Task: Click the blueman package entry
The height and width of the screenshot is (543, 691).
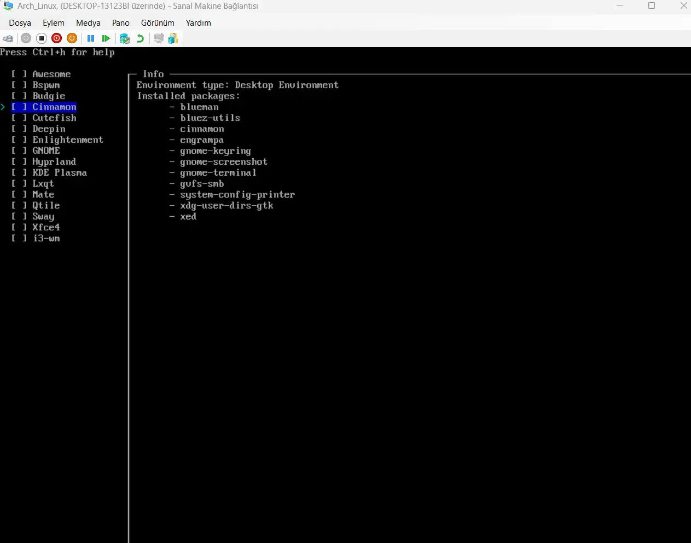Action: point(199,107)
